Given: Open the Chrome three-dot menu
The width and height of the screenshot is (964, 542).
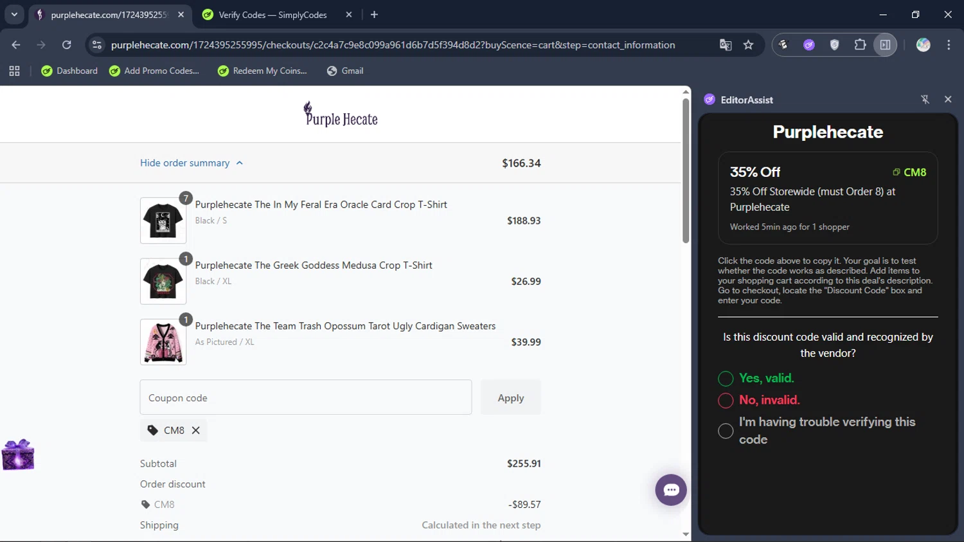Looking at the screenshot, I should click(x=949, y=45).
